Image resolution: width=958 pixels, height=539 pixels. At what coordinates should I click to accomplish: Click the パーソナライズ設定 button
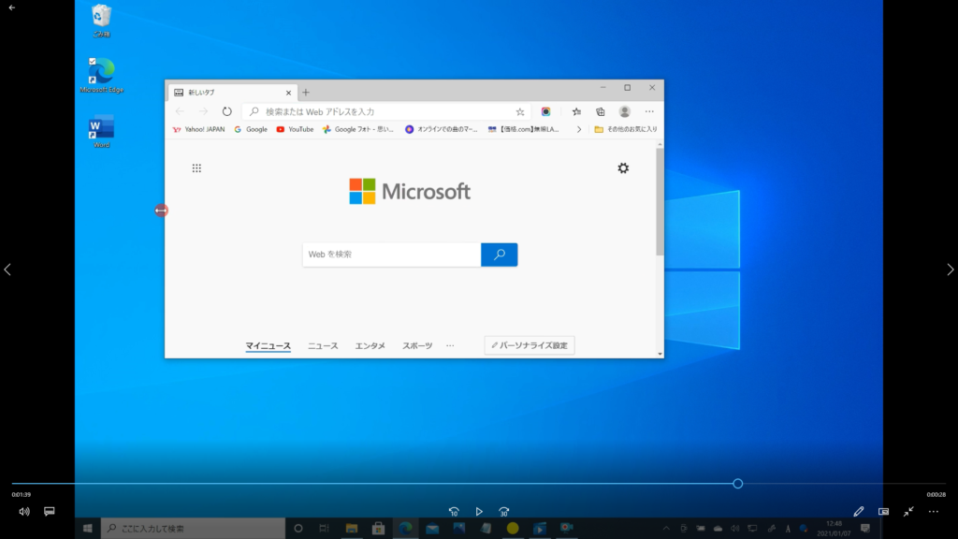pos(530,345)
